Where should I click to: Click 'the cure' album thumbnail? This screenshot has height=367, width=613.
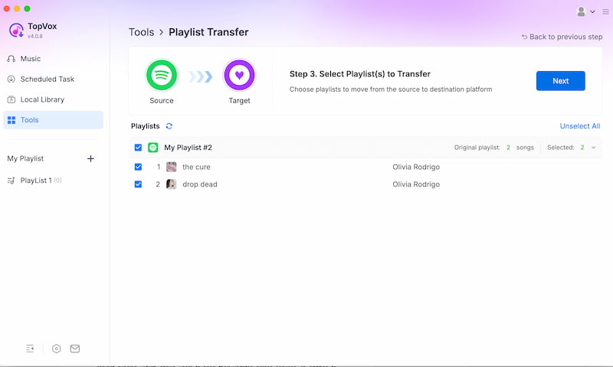pos(171,167)
